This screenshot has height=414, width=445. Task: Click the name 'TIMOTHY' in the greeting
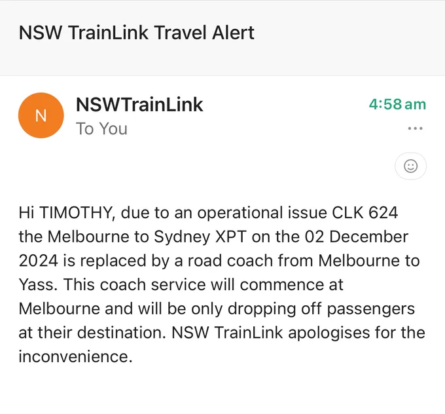(76, 213)
